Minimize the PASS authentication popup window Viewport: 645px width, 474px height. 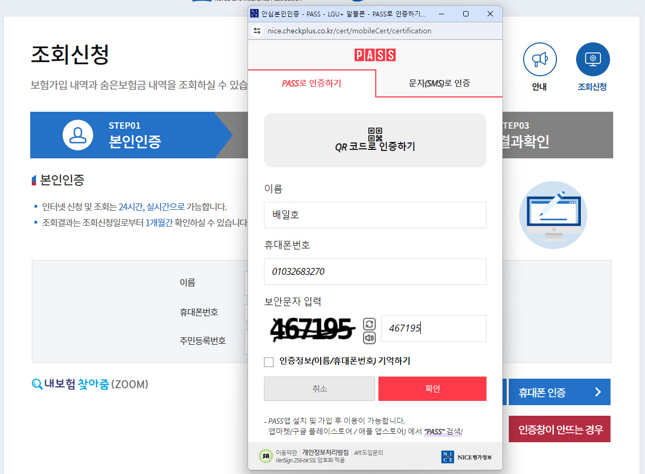pyautogui.click(x=441, y=14)
